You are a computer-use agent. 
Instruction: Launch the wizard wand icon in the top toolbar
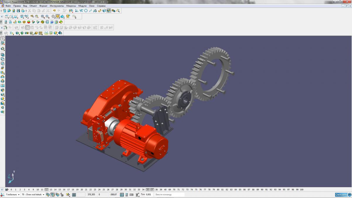pyautogui.click(x=118, y=11)
